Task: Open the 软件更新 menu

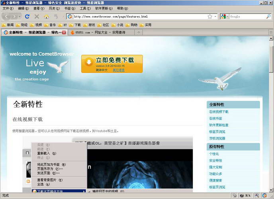Action: pos(104,8)
